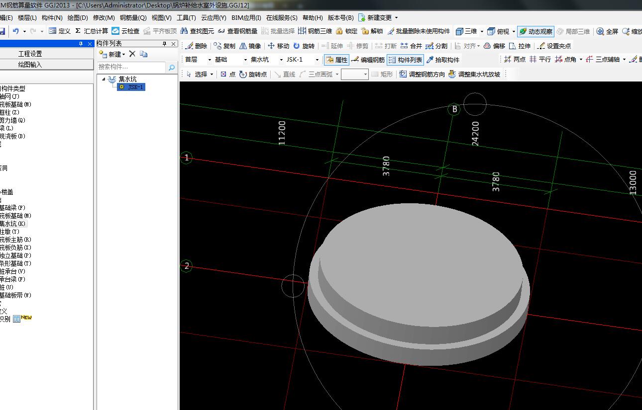The height and width of the screenshot is (410, 642).
Task: Open 钢筋三维 rebar 3D view
Action: coord(315,31)
